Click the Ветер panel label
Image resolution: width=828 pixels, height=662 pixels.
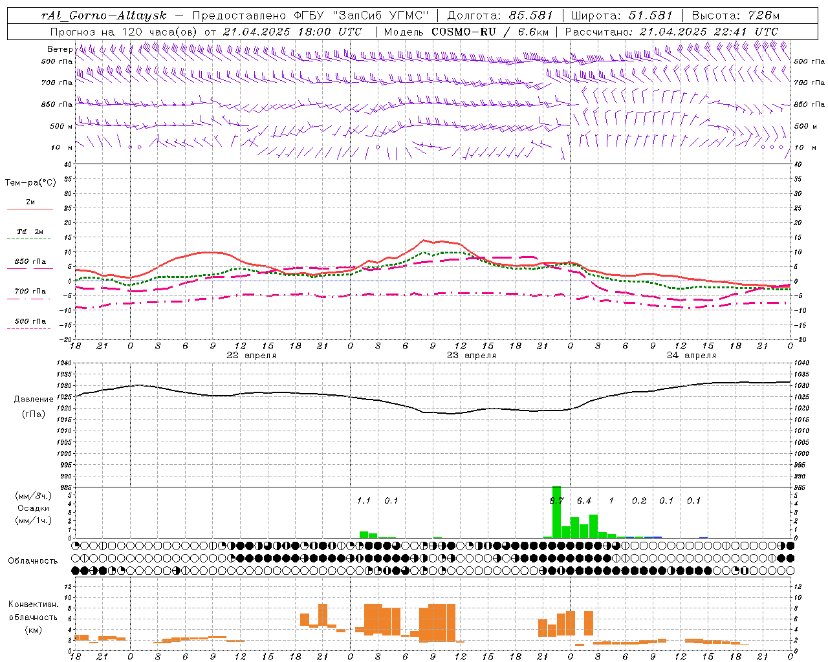pos(60,49)
